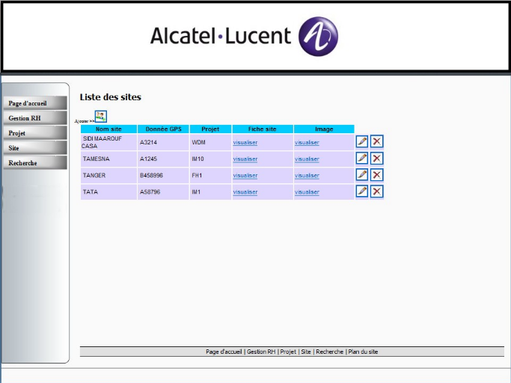Click GPS value A58796
511x383 pixels.
tap(150, 192)
